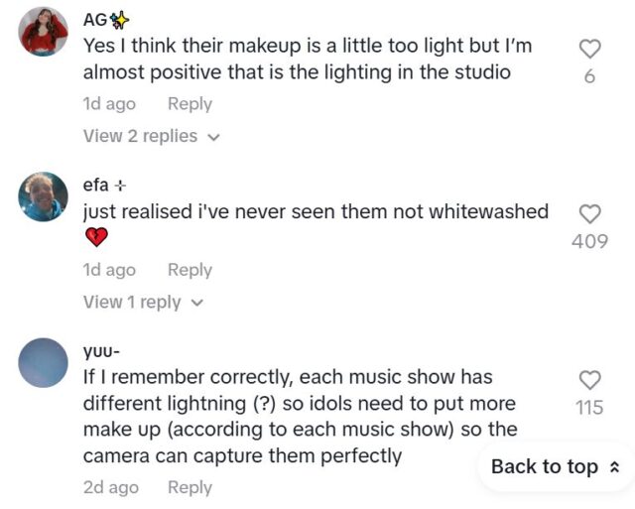The height and width of the screenshot is (509, 635).
Task: Click the chevron next to View 2 replies
Action: pos(213,137)
